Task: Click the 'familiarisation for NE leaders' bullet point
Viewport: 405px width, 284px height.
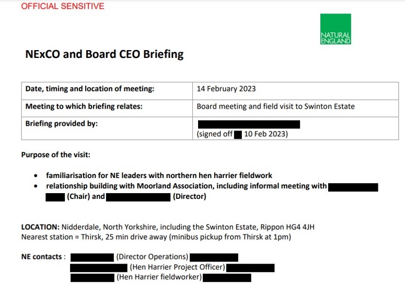Action: tap(159, 175)
